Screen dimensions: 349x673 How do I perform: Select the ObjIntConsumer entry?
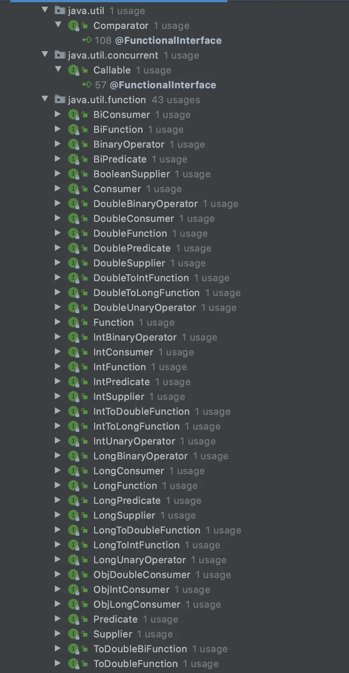pos(131,589)
